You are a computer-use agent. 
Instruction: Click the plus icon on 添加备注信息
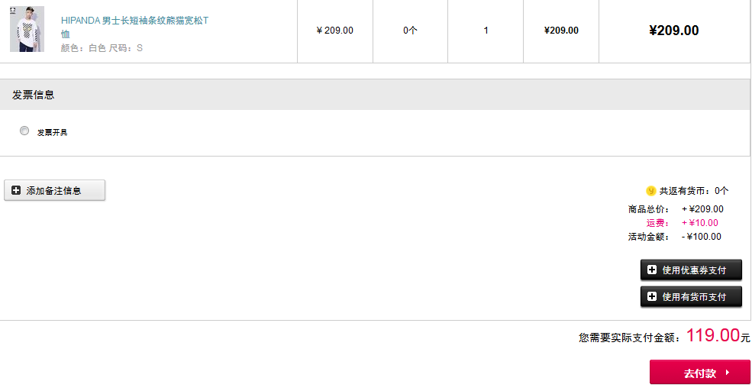click(16, 190)
